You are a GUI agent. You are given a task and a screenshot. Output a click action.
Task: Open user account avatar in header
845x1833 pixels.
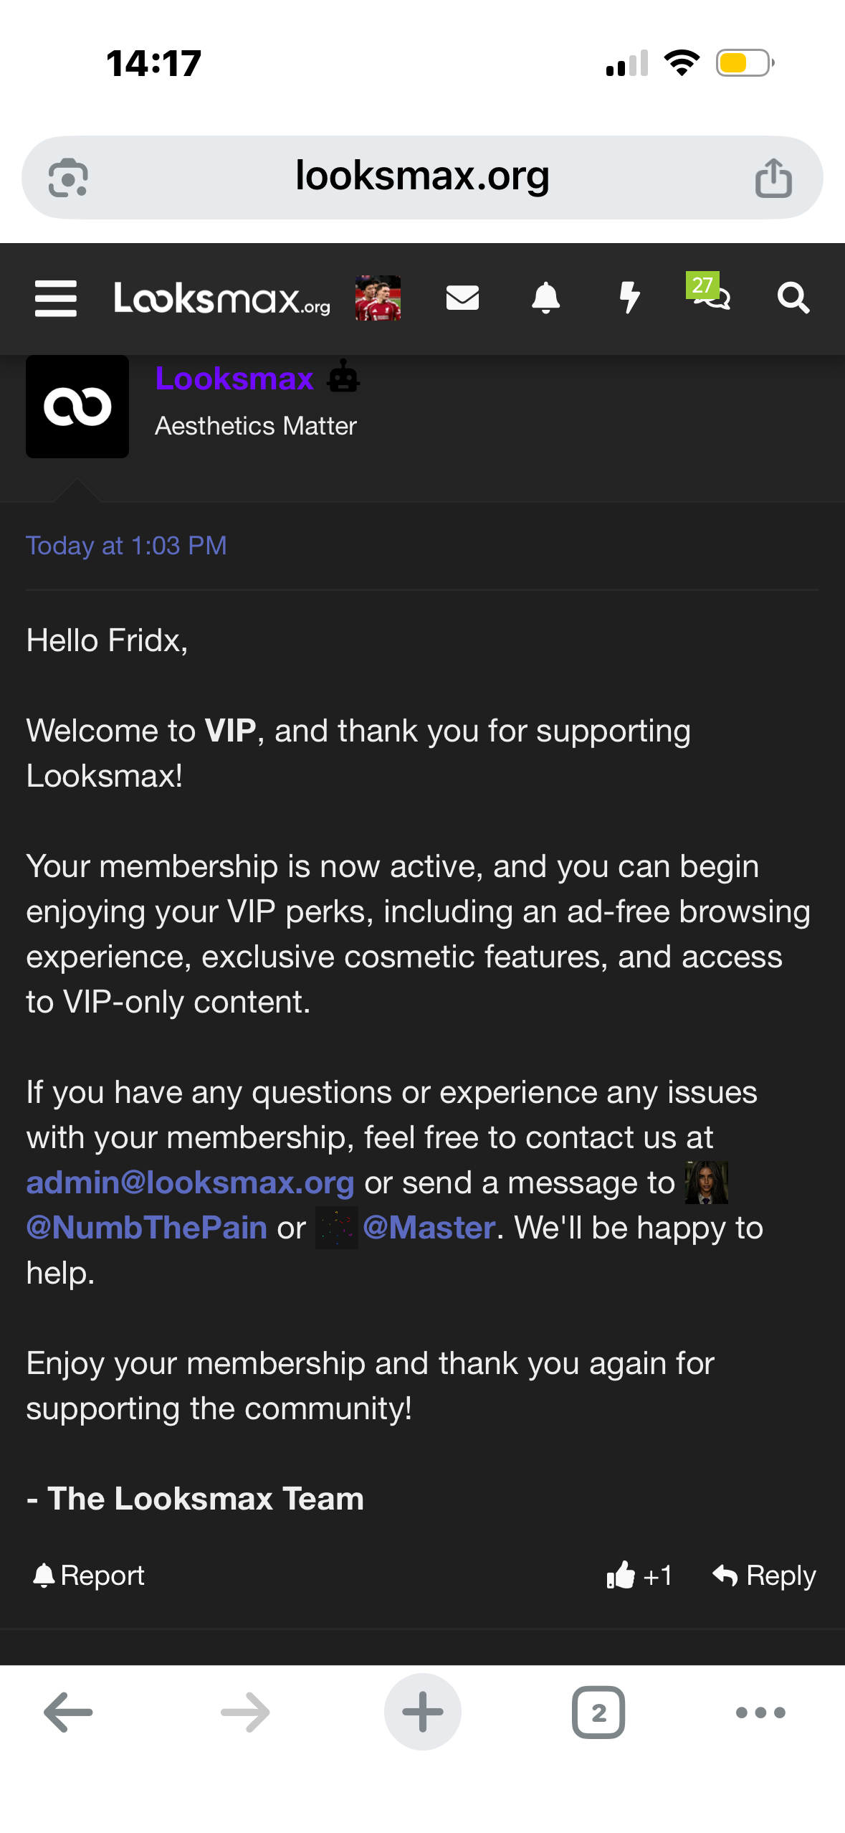pyautogui.click(x=378, y=298)
